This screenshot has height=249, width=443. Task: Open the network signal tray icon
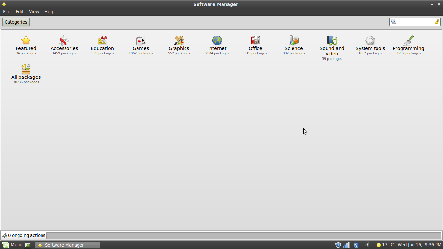click(346, 245)
